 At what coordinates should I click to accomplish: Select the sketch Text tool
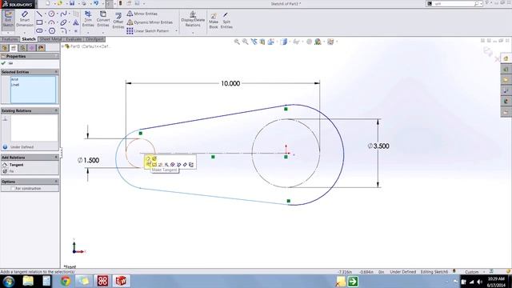tap(76, 22)
